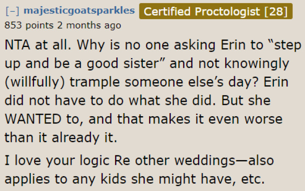This screenshot has width=305, height=191.
Task: Collapse the comment with the [–] toggle
Action: [12, 11]
